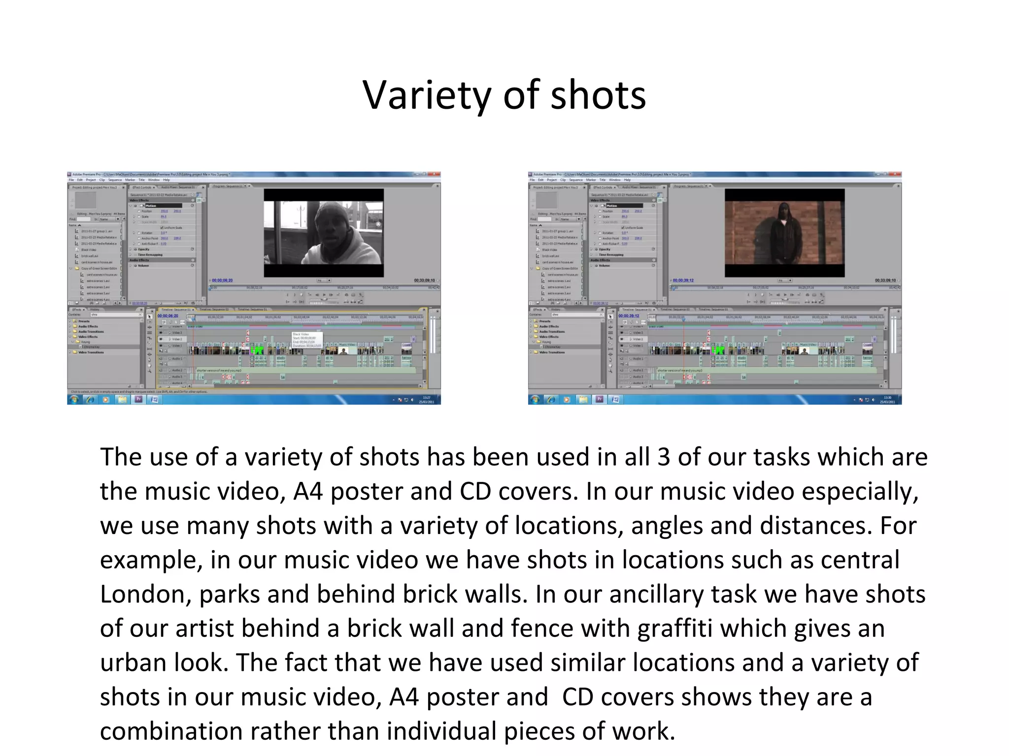Open Windows Start orb in left screenshot

pos(74,400)
